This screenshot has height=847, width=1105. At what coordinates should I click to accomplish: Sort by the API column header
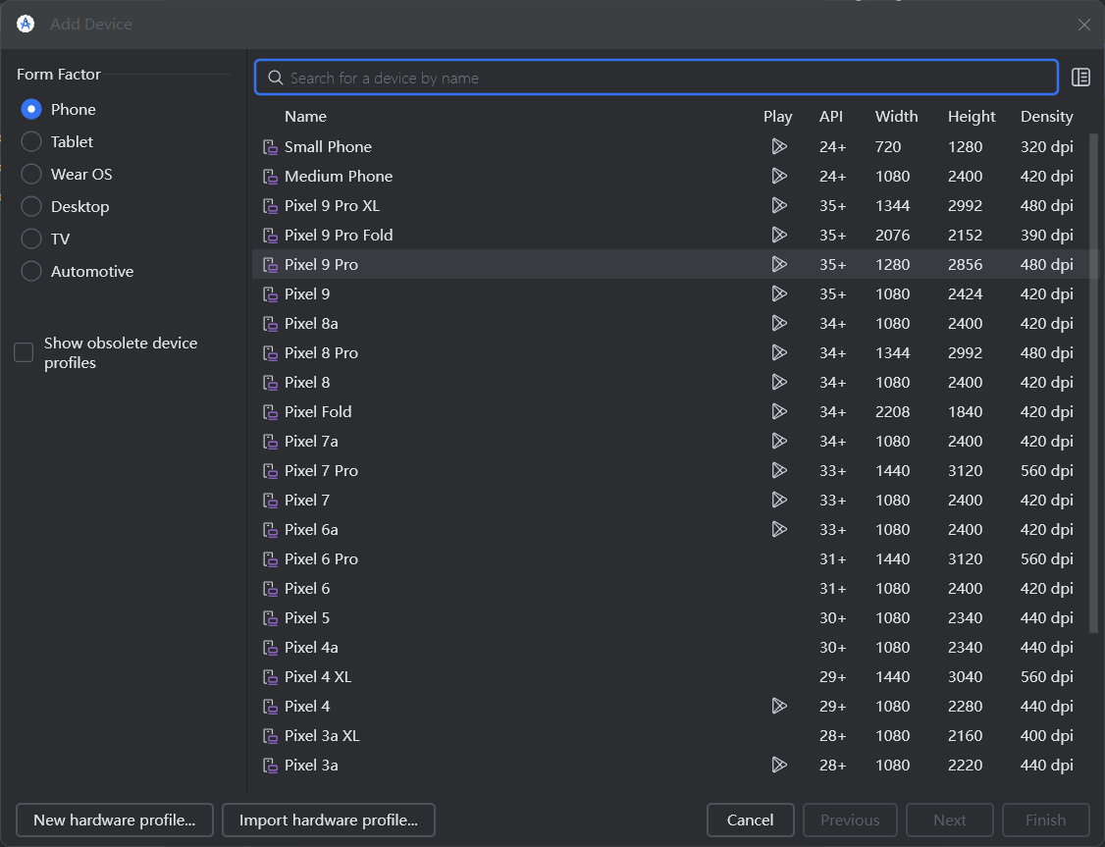coord(831,116)
